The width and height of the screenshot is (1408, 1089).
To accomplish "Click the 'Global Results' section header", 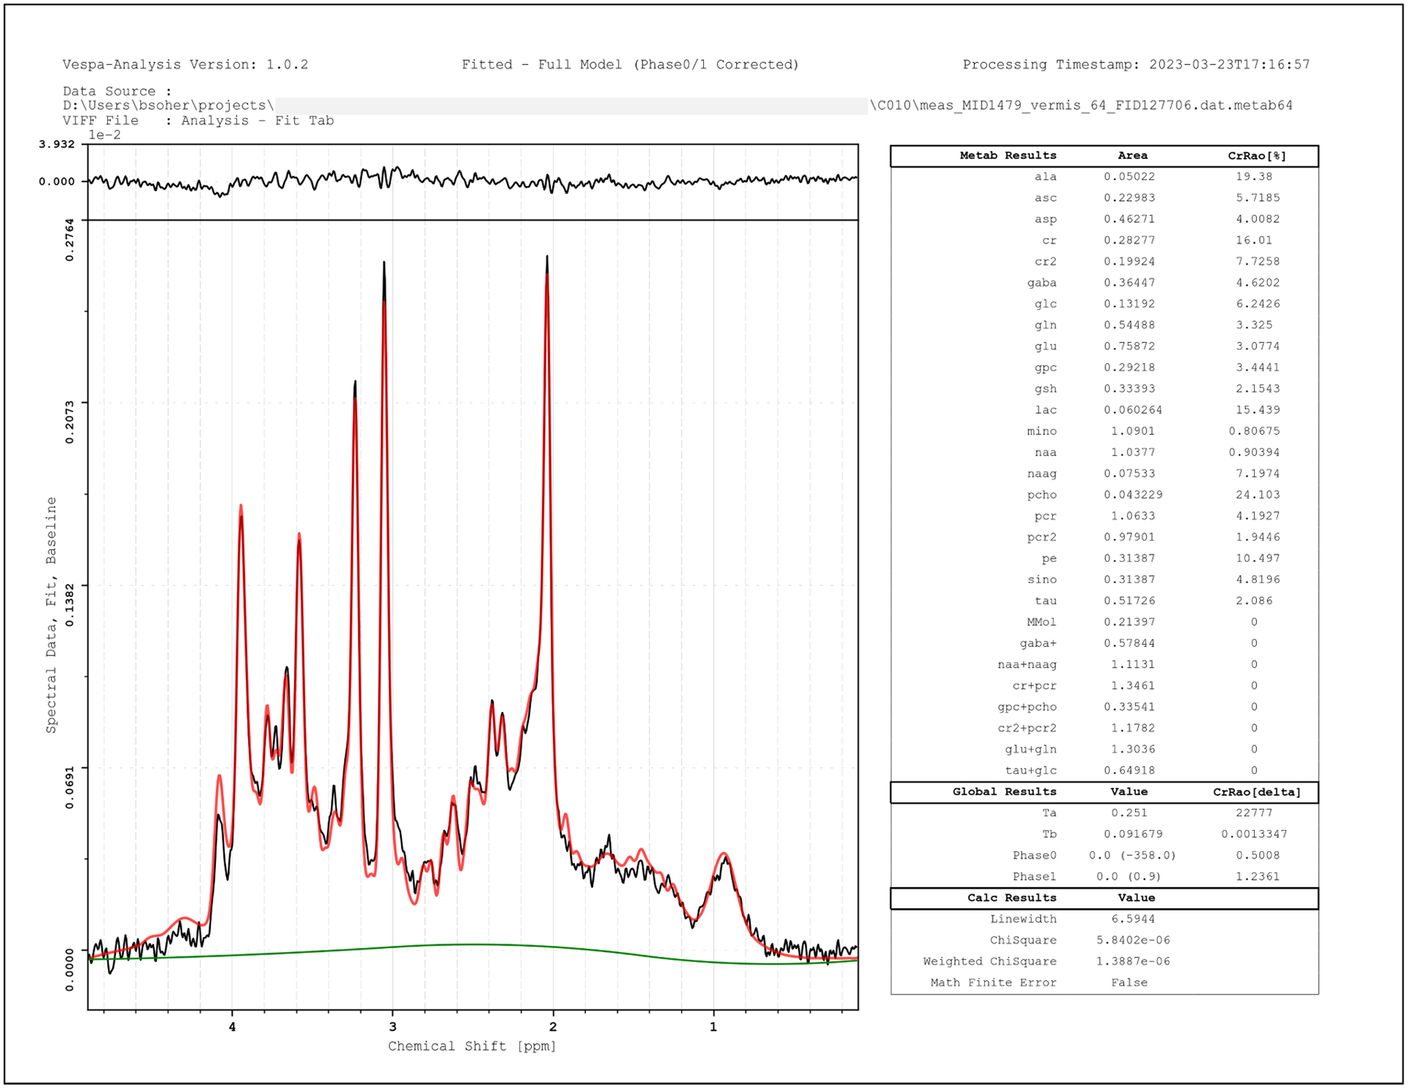I will (x=1004, y=792).
